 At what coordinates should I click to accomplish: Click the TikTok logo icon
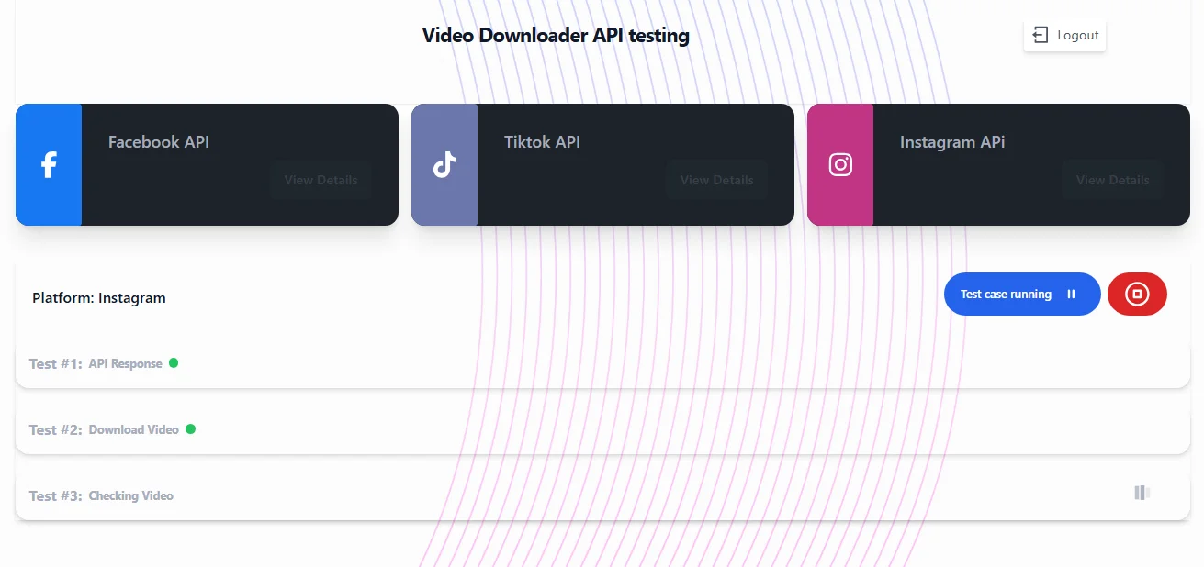pos(444,165)
